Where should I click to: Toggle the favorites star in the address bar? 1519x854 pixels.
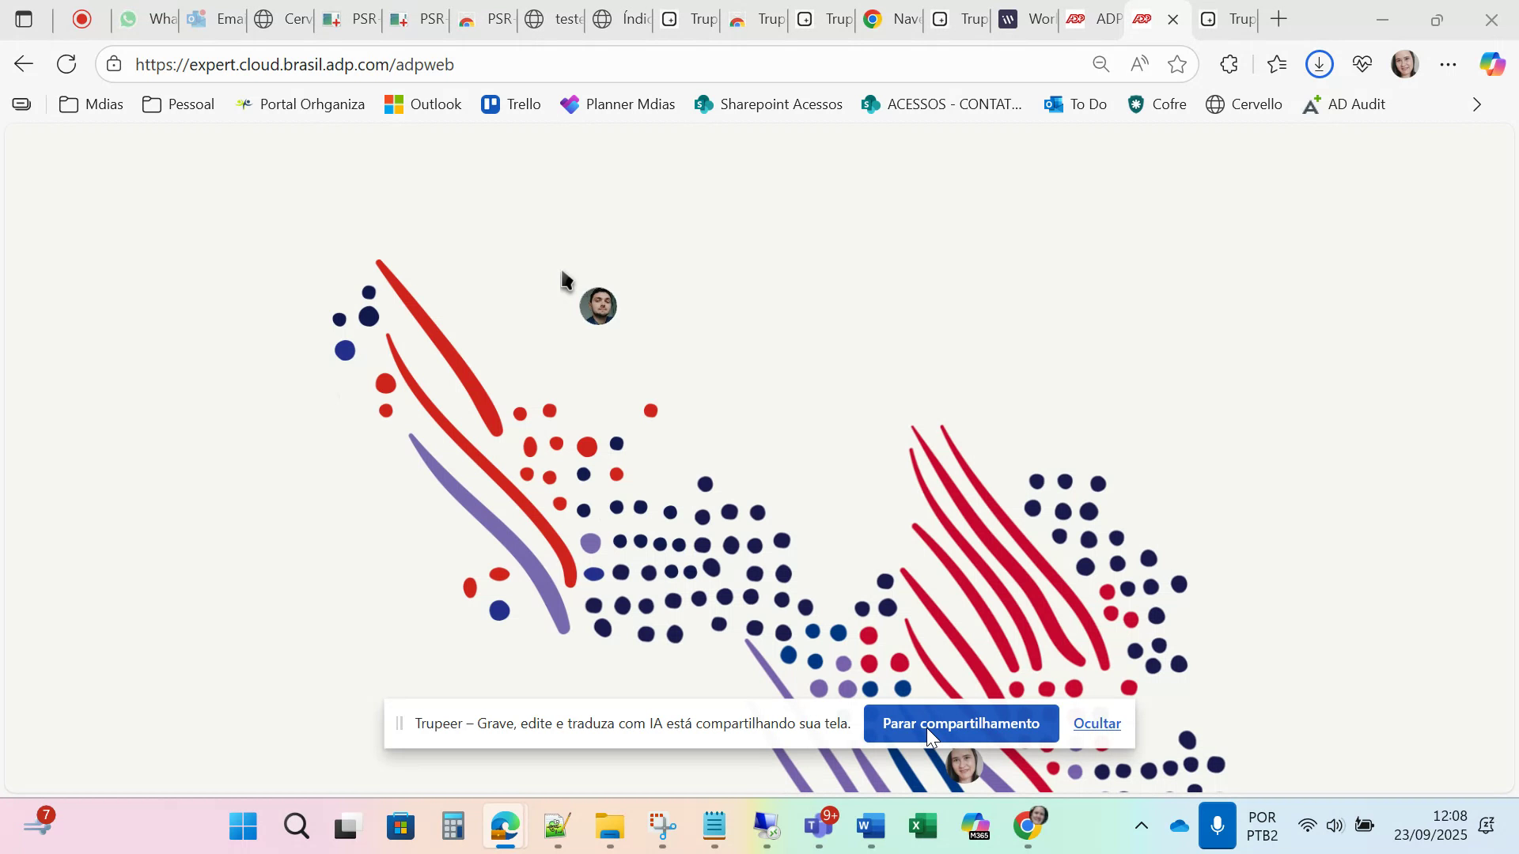pos(1178,64)
